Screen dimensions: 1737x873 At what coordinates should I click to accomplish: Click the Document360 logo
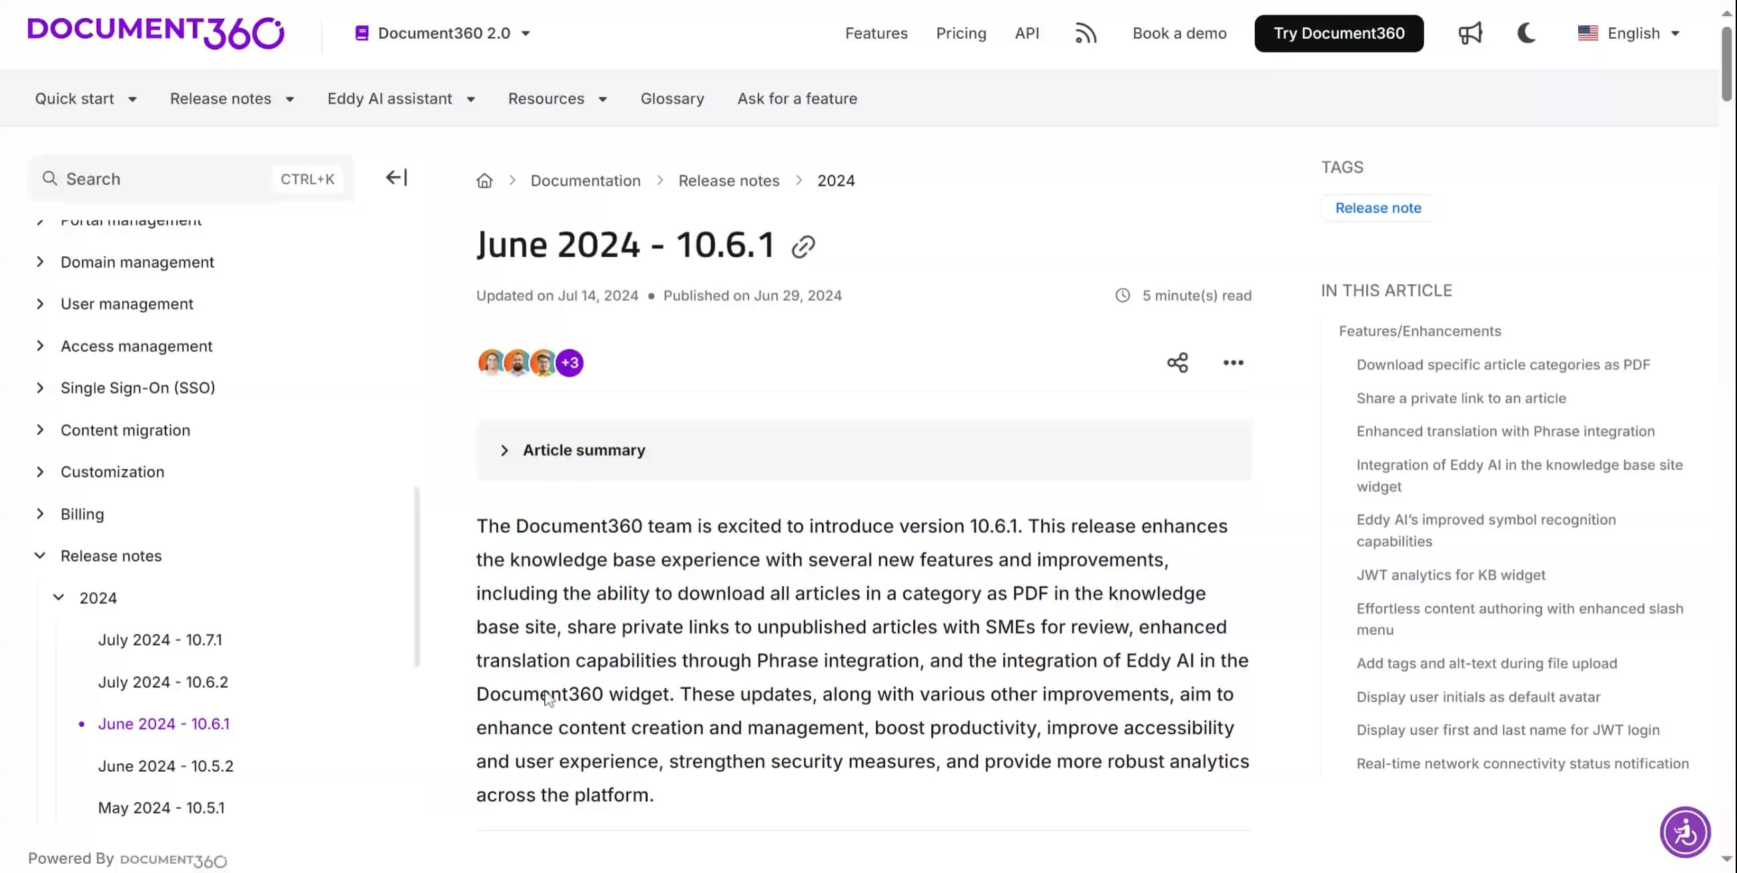[156, 33]
